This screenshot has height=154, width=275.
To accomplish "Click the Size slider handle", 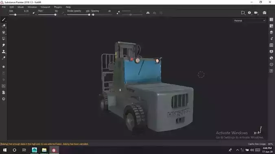I will click(x=15, y=15).
